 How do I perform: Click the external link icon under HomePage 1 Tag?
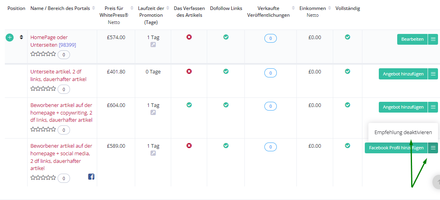click(153, 45)
